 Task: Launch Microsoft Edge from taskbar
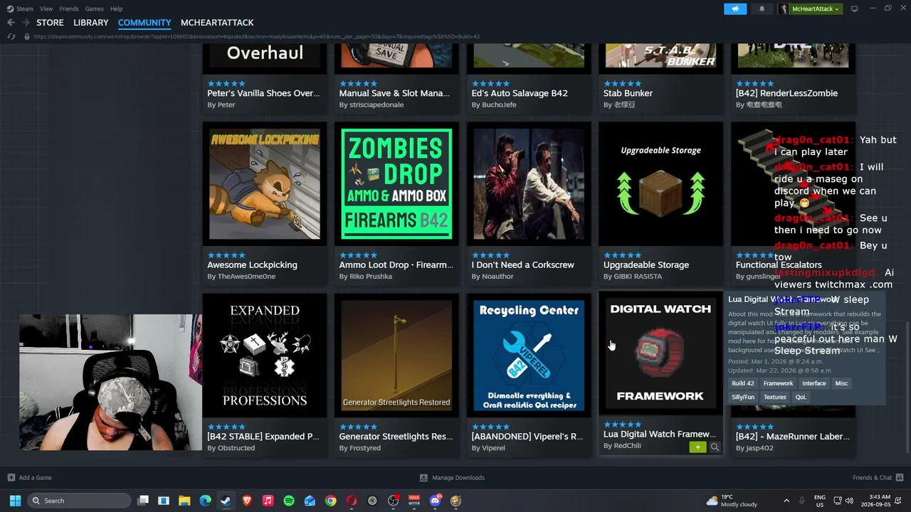[205, 501]
